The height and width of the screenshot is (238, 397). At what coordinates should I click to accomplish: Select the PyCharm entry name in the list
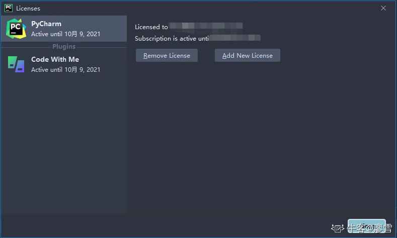click(x=46, y=24)
